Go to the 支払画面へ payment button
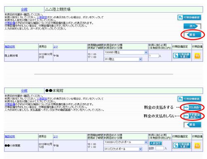 coord(193,107)
